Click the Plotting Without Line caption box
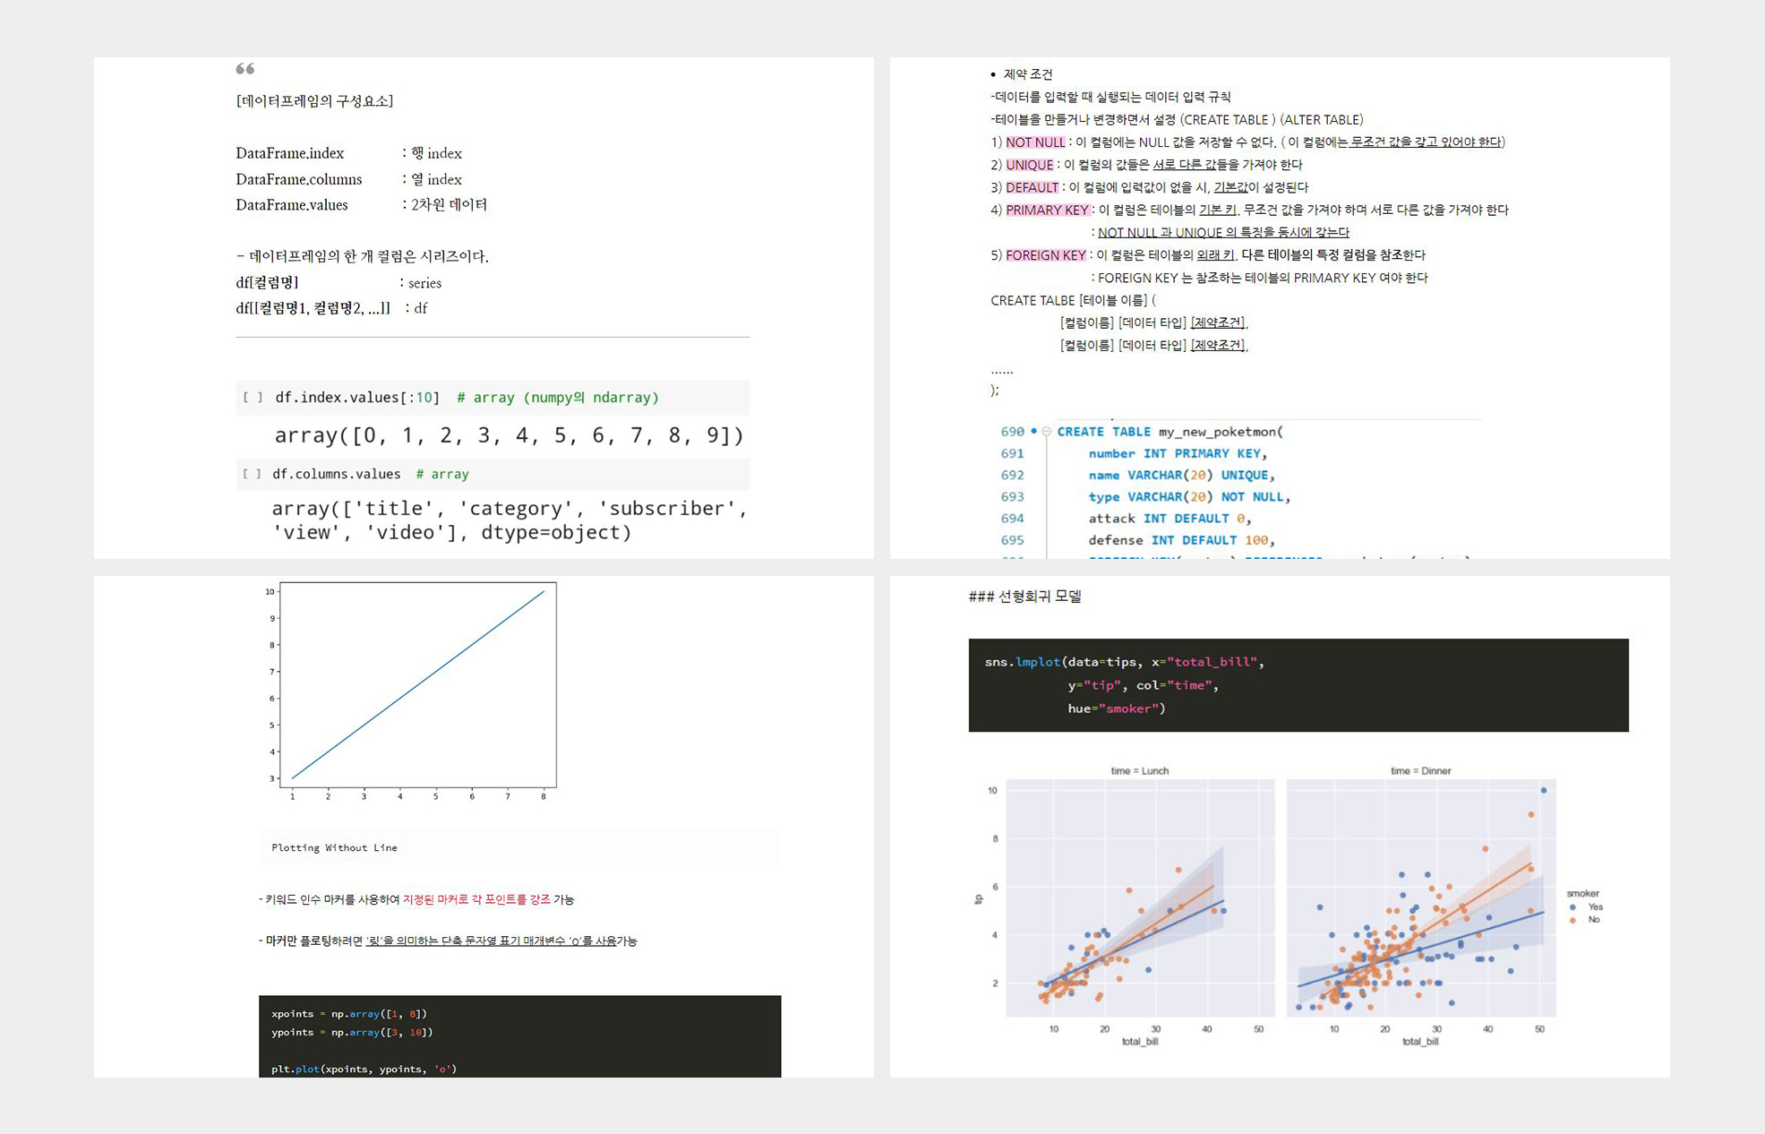 coord(519,847)
